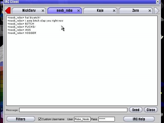This screenshot has width=164, height=123.
Task: Close the IRC Client window
Action: pyautogui.click(x=158, y=2)
